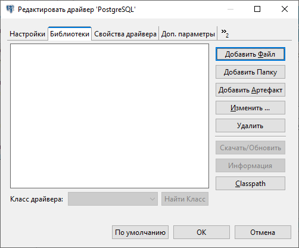299x248 pixels.
Task: Click the Информация button
Action: 250,166
